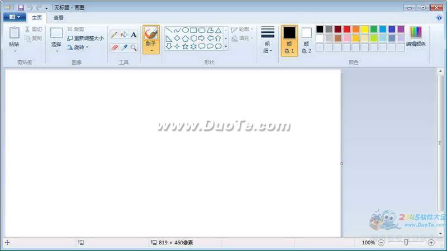Open the blue Paint application menu button
Viewport: 447px width, 251px height.
pos(15,17)
